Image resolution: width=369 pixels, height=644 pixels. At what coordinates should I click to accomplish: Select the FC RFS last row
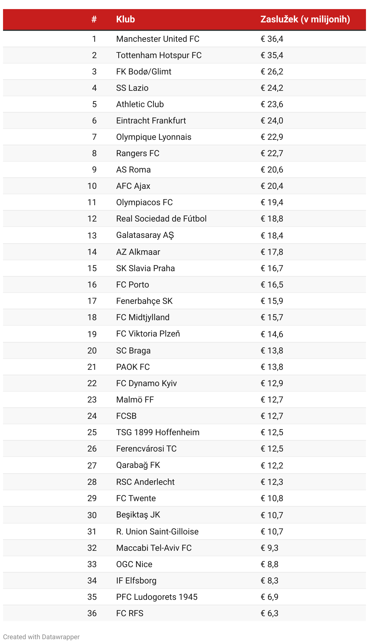[x=184, y=613]
